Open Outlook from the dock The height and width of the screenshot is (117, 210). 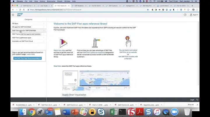tap(49, 112)
